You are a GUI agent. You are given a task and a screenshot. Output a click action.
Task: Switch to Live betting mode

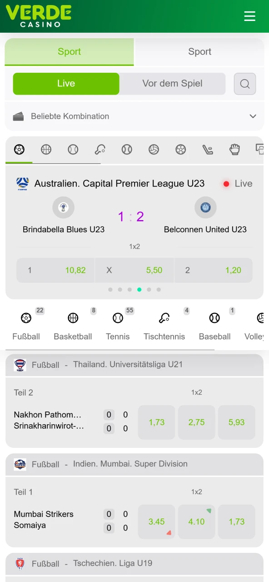(x=66, y=84)
